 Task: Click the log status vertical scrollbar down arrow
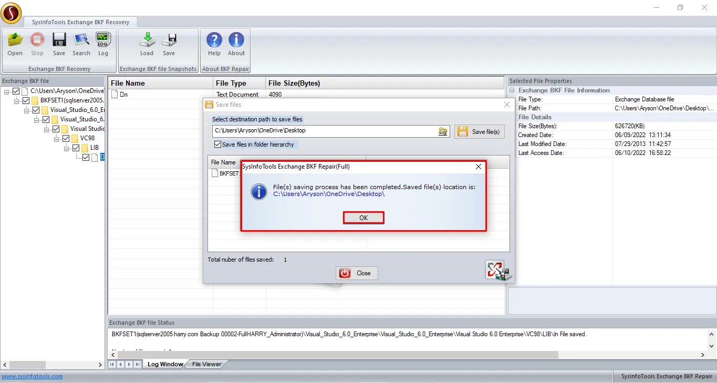coord(712,347)
